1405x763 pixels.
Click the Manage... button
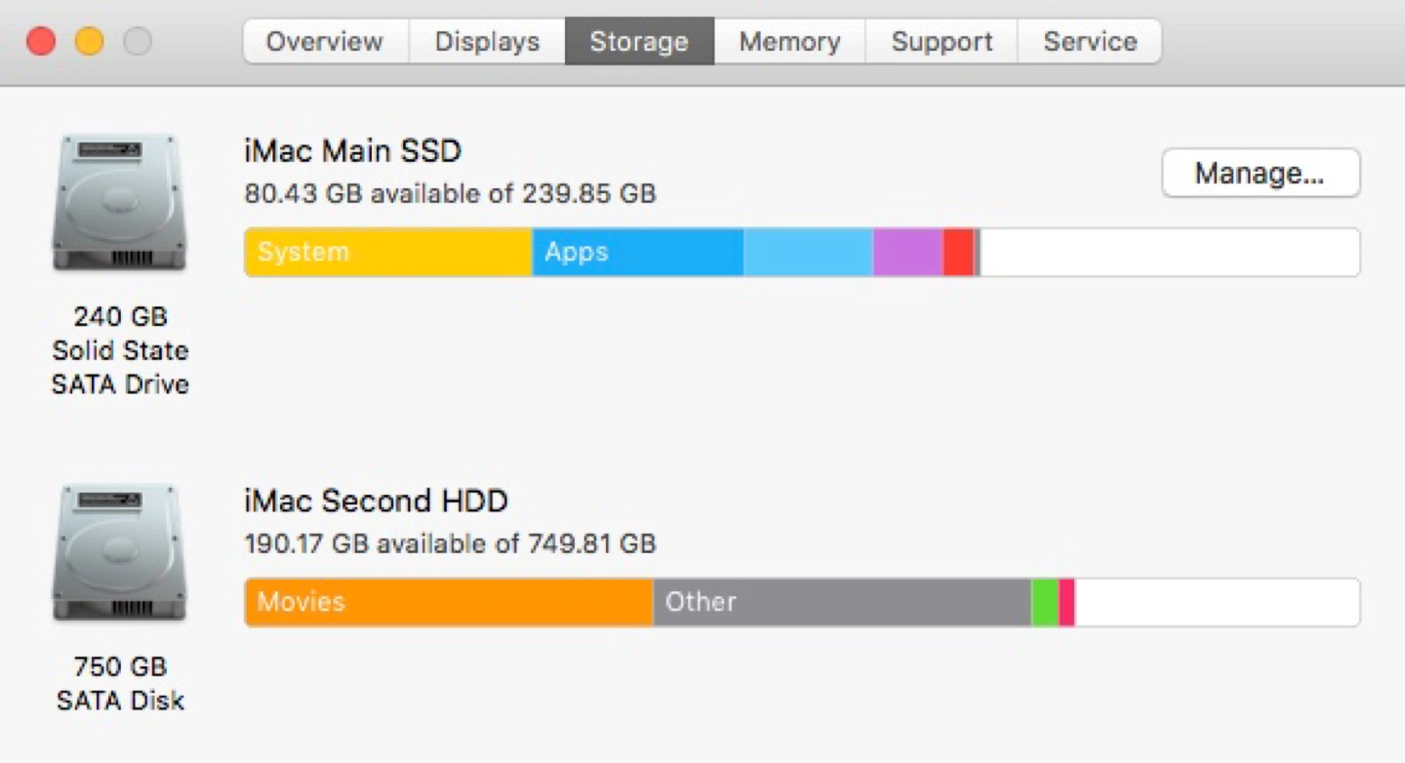click(x=1261, y=174)
